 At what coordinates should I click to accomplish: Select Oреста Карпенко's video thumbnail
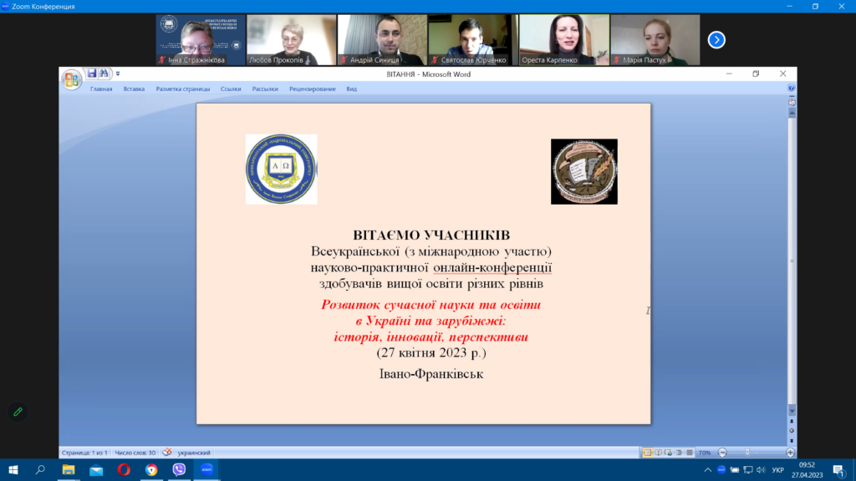563,39
